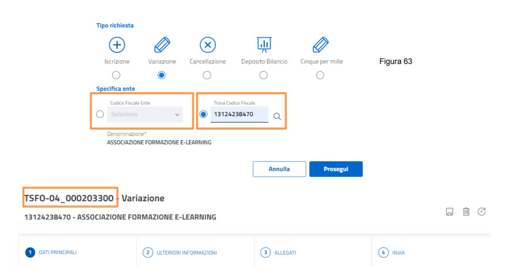Click the trash delete icon
This screenshot has height=267, width=518.
tap(466, 211)
